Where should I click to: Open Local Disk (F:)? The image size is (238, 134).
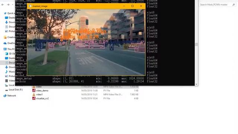point(14,90)
